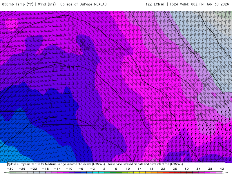Click the "18" legend value
Viewport: 232px width, 174px height.
coord(151,169)
